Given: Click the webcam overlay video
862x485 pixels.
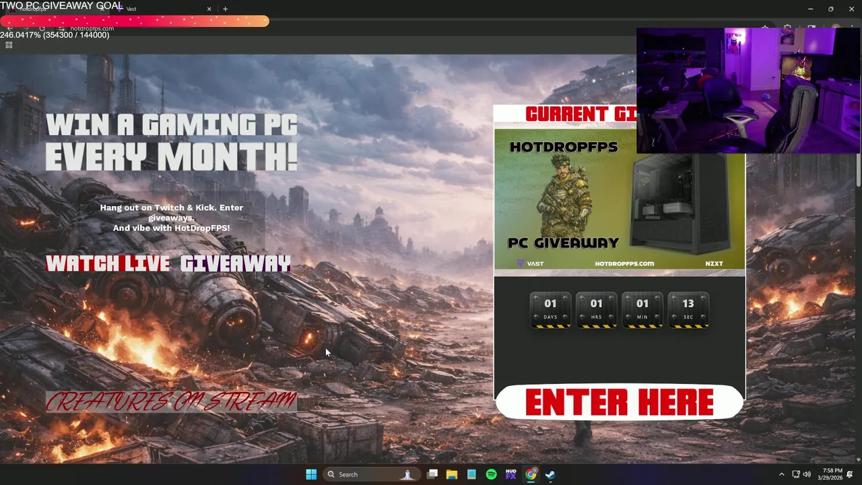Looking at the screenshot, I should pos(748,90).
